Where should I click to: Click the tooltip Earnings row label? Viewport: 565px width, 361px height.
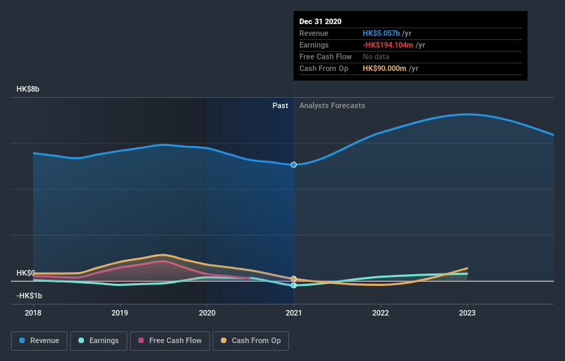pyautogui.click(x=314, y=45)
